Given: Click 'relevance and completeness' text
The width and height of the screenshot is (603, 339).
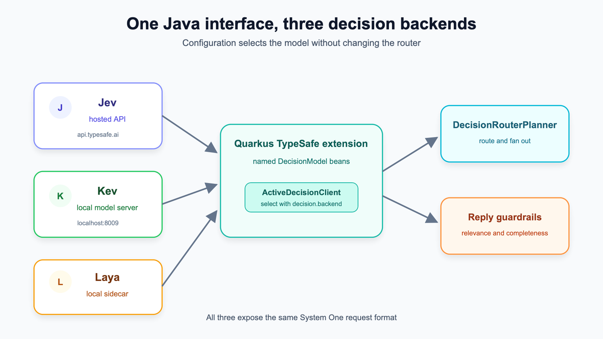Looking at the screenshot, I should [x=505, y=233].
